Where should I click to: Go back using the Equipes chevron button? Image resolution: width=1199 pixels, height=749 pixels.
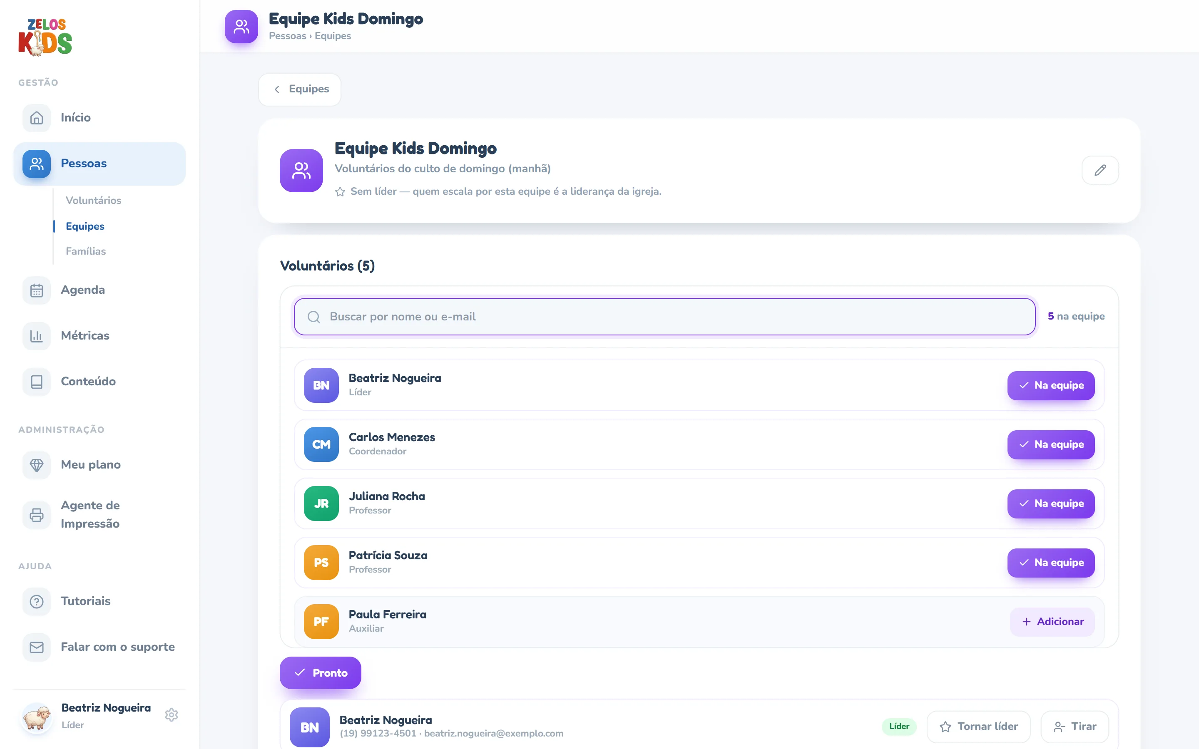(x=300, y=89)
